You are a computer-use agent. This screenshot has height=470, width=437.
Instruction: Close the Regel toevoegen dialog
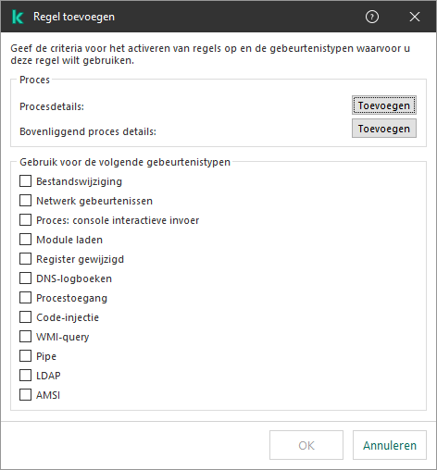point(415,17)
